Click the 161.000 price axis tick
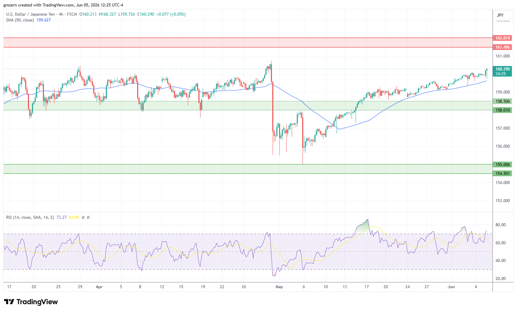Viewport: 517px width, 312px height. tap(503, 56)
